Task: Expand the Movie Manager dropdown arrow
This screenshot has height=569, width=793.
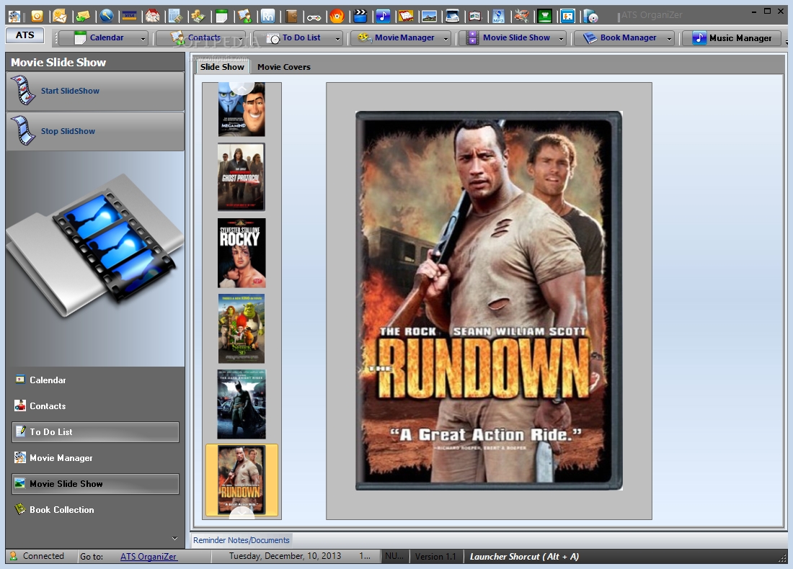Action: pyautogui.click(x=446, y=38)
